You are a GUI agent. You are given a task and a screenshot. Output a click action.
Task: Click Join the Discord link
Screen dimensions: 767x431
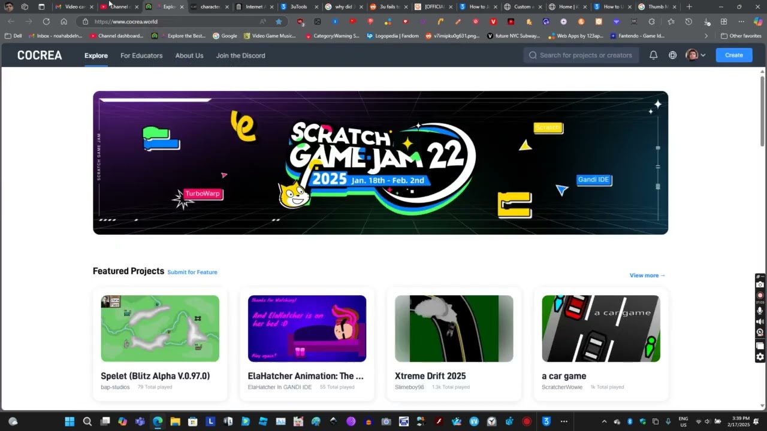point(240,56)
